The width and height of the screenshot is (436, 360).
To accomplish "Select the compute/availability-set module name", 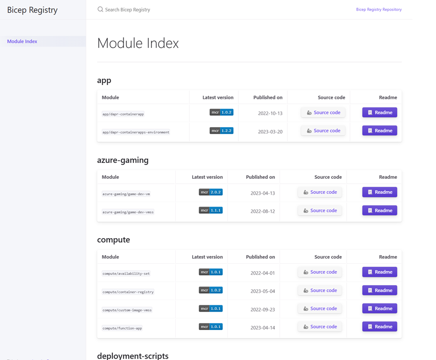I will 126,274.
